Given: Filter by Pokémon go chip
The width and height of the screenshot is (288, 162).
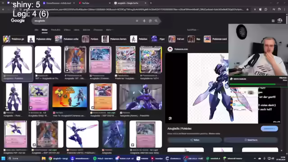Looking at the screenshot, I should (x=14, y=39).
